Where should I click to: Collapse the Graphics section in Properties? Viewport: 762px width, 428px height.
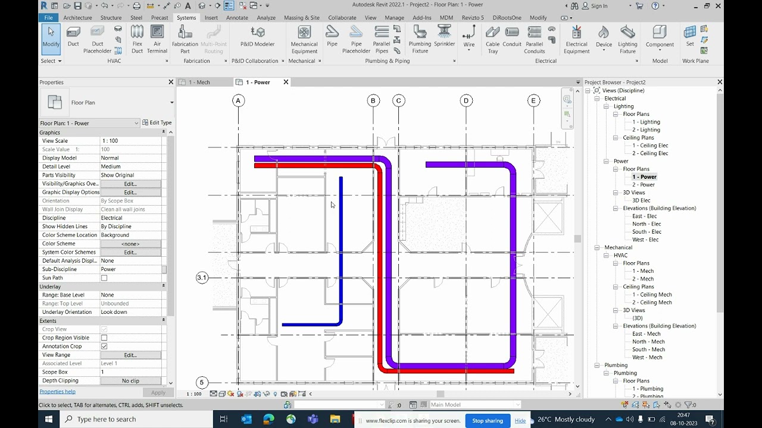[x=163, y=133]
